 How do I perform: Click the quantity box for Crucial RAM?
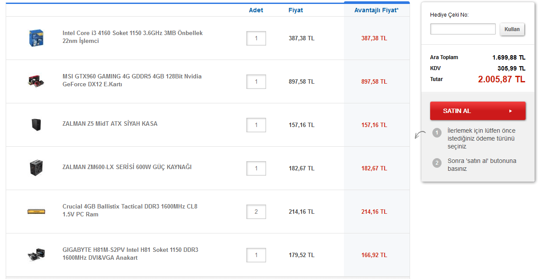click(256, 212)
